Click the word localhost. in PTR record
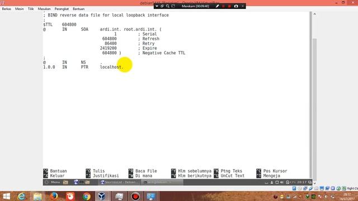The width and height of the screenshot is (358, 201). tap(112, 67)
